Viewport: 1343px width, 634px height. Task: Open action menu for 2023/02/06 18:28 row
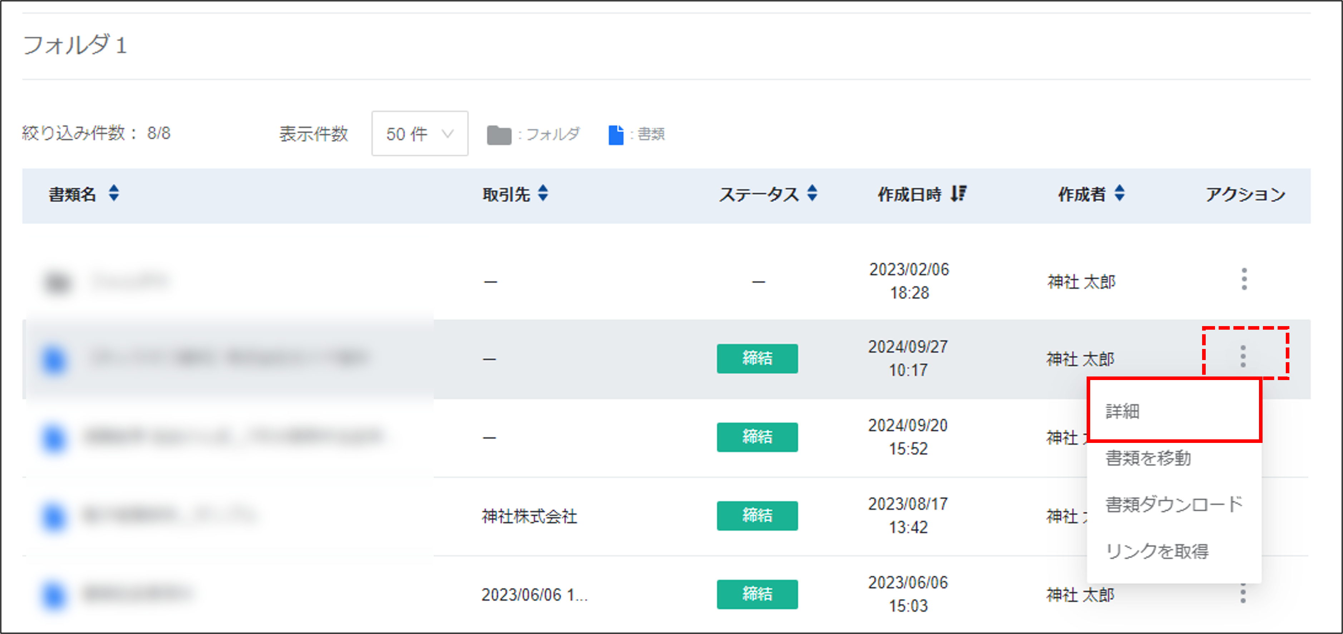(x=1244, y=279)
